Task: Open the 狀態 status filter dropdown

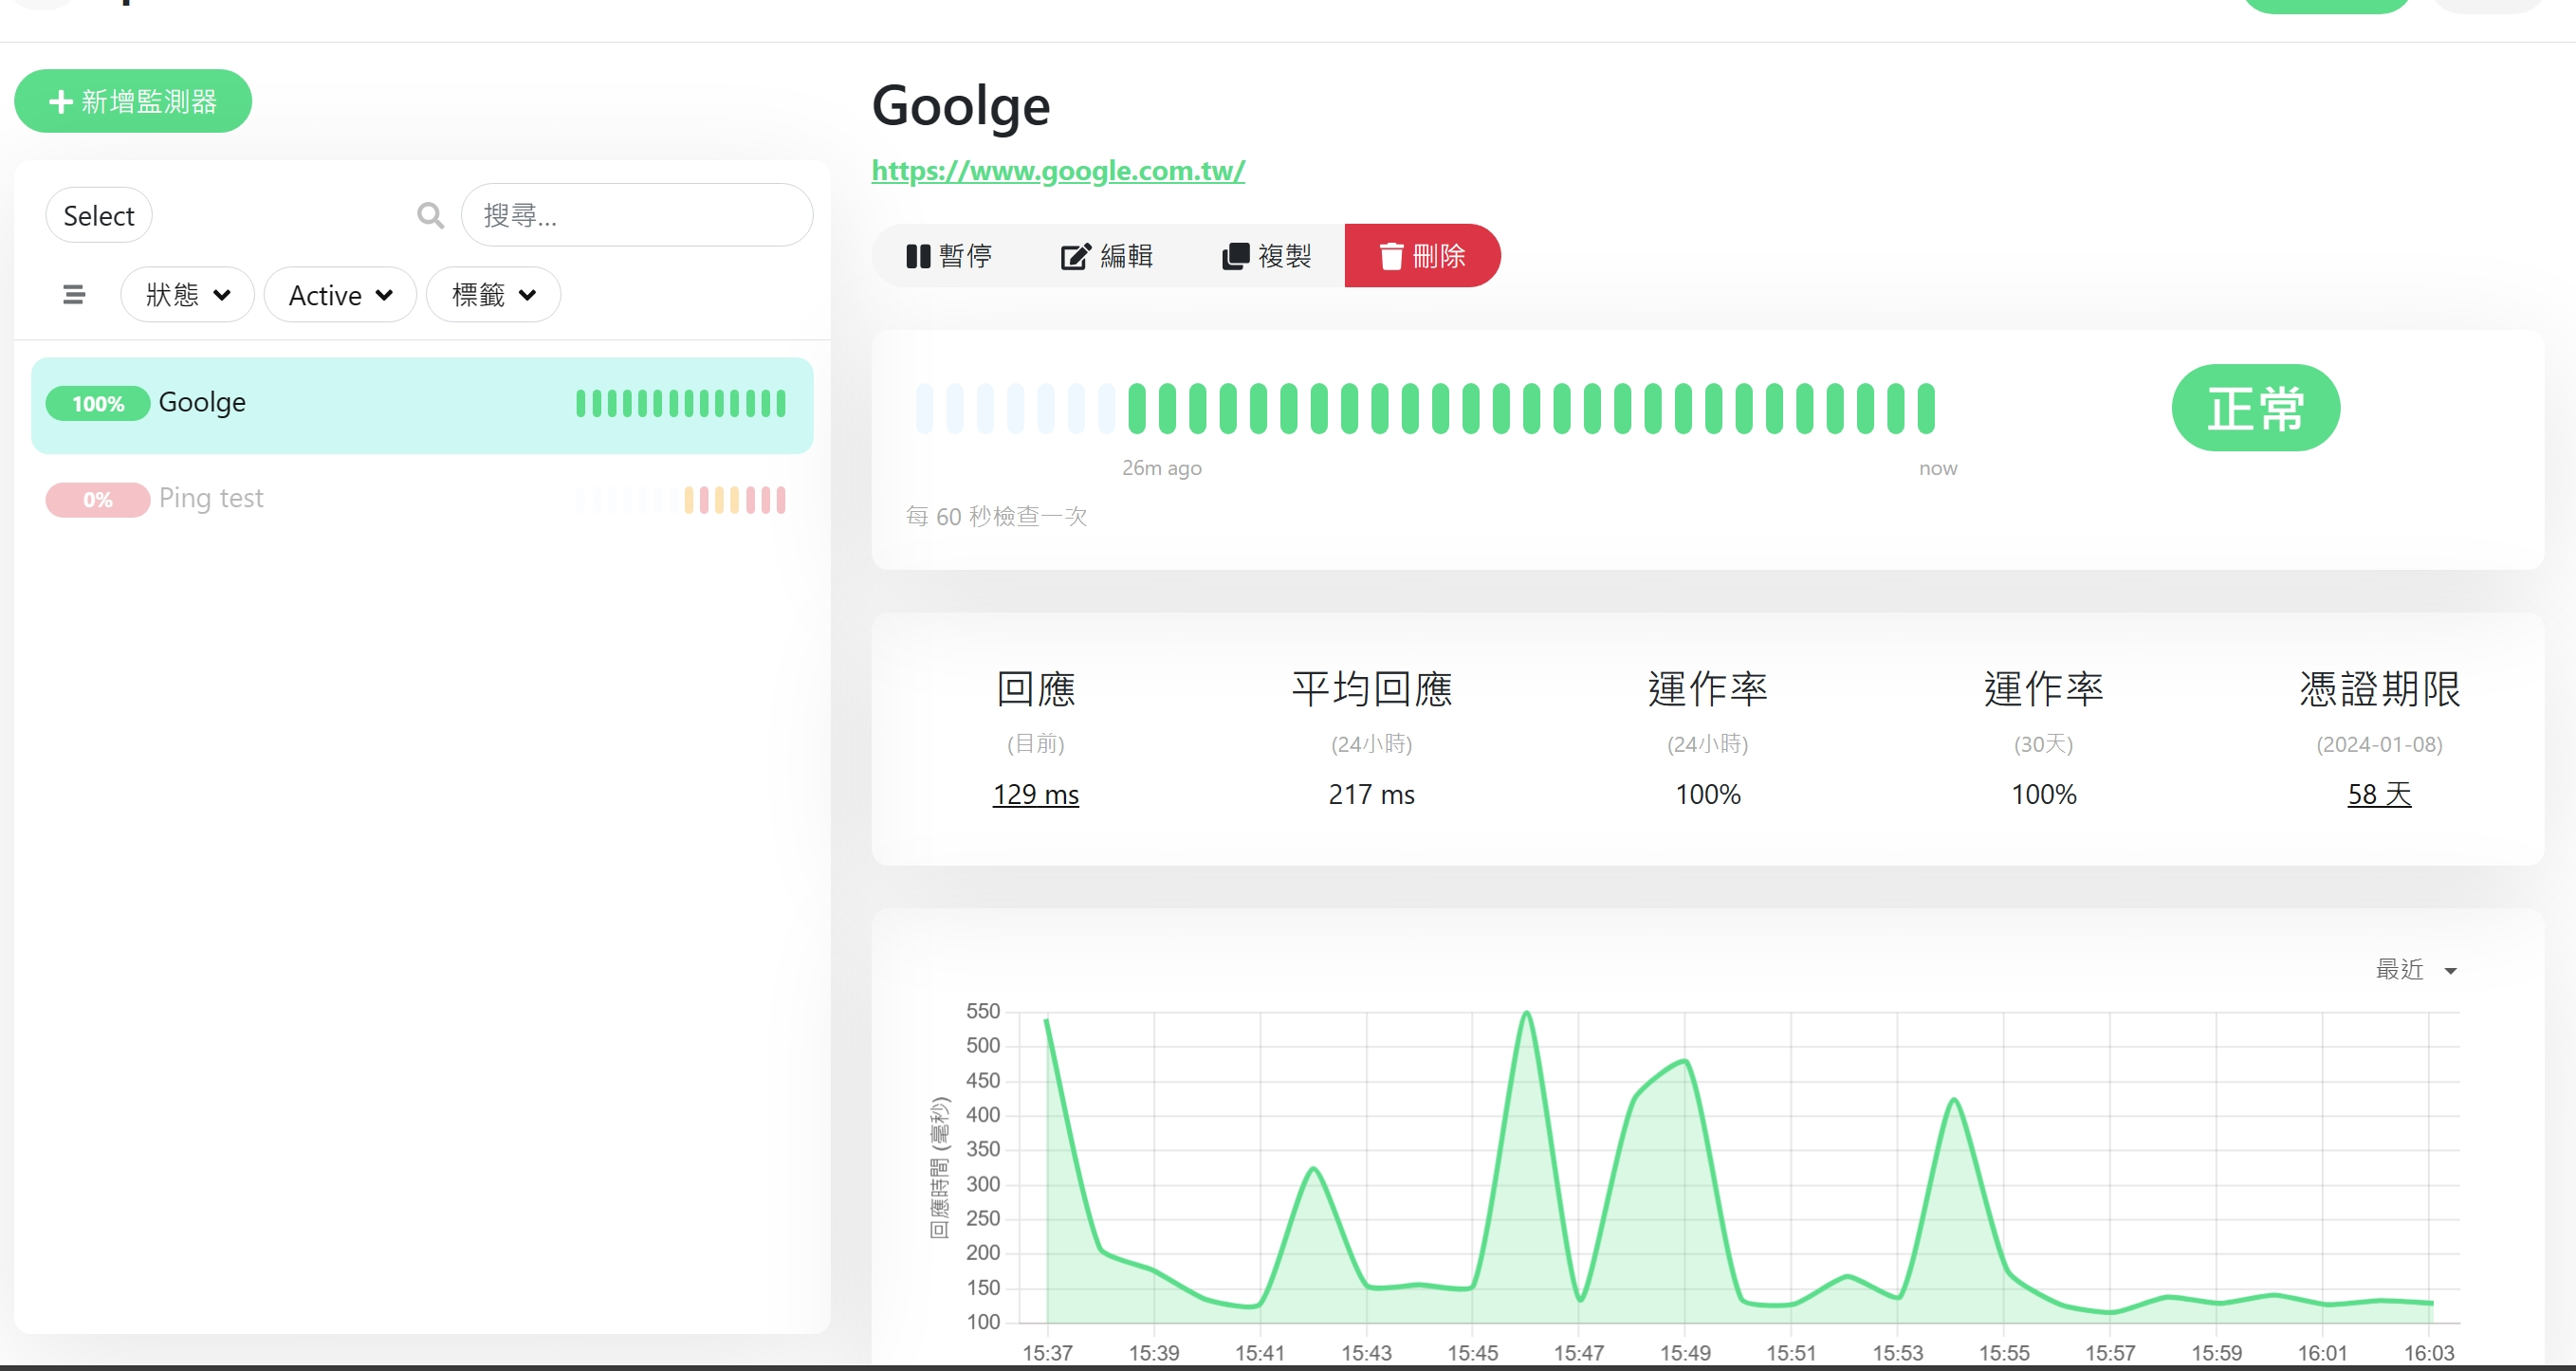Action: (x=187, y=295)
